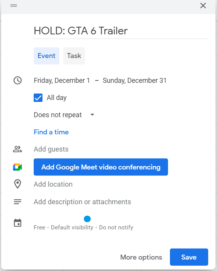217x271 pixels.
Task: Save the event
Action: click(x=189, y=257)
